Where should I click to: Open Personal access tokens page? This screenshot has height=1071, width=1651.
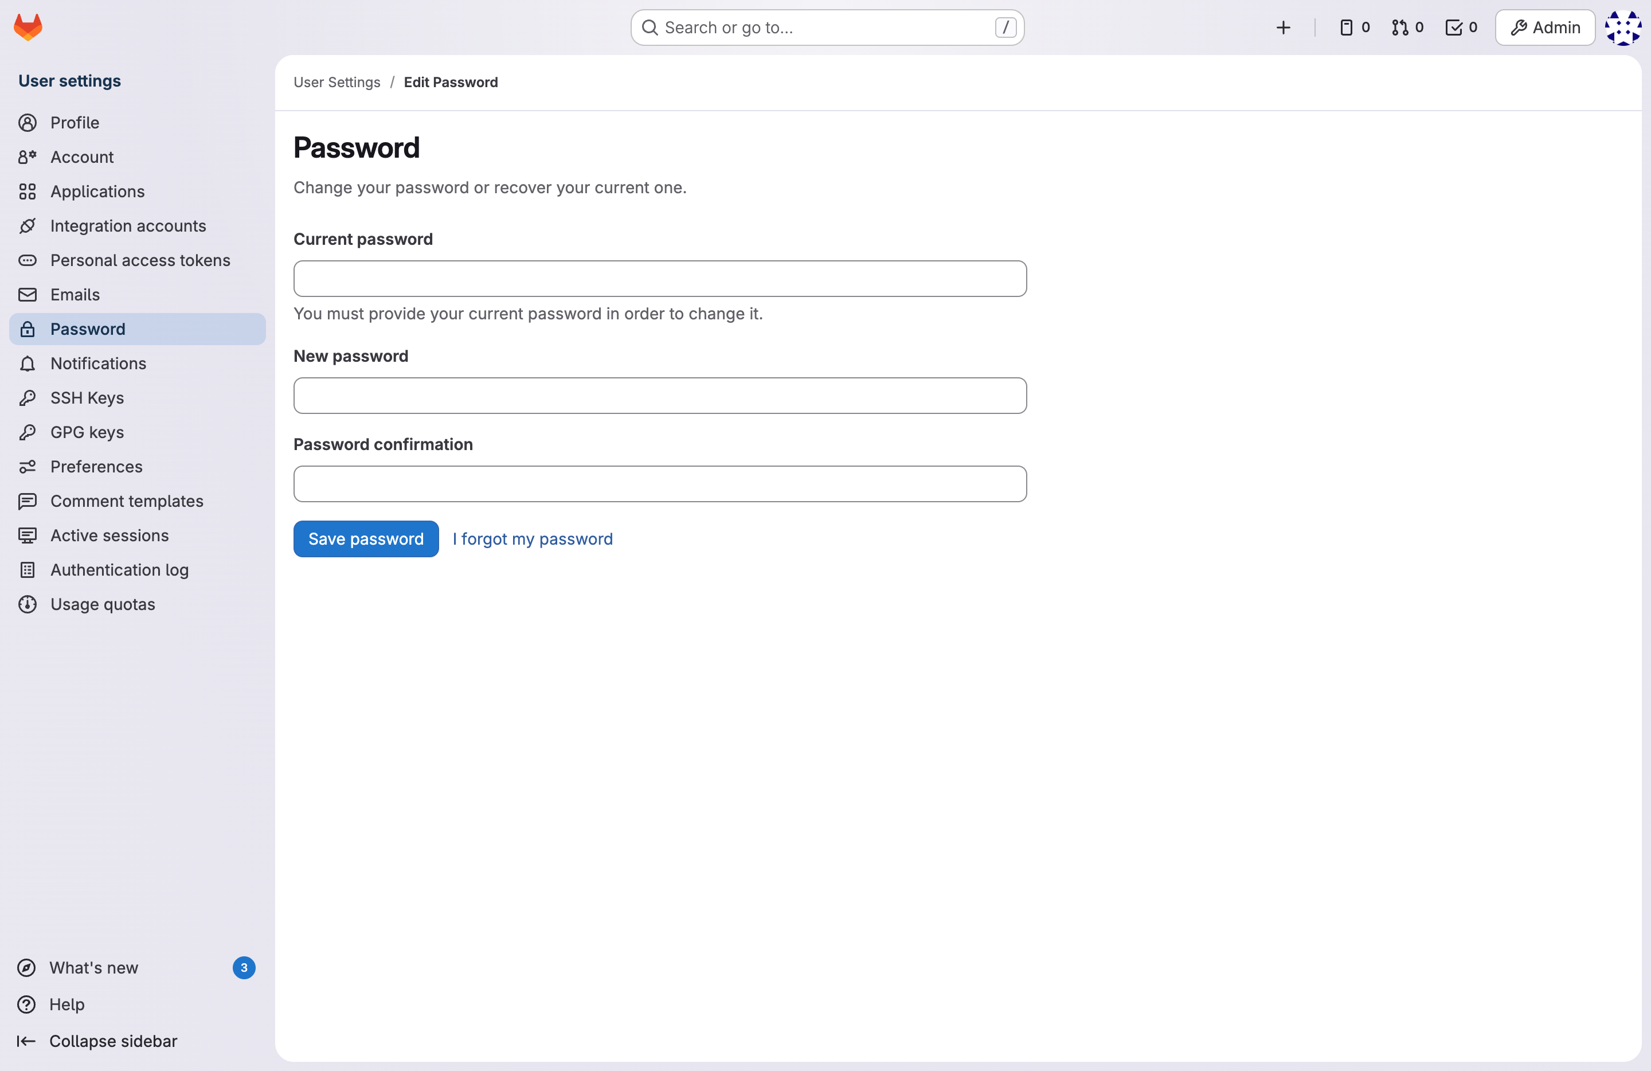tap(140, 260)
